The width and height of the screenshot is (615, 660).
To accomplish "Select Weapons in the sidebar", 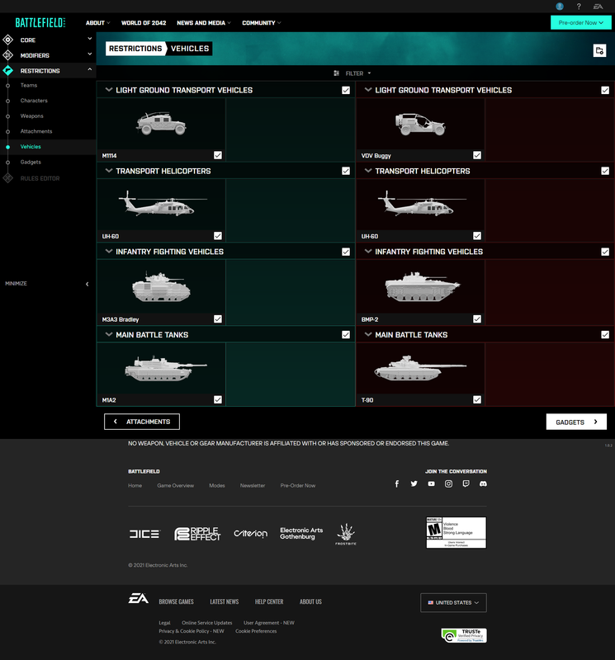I will (32, 115).
